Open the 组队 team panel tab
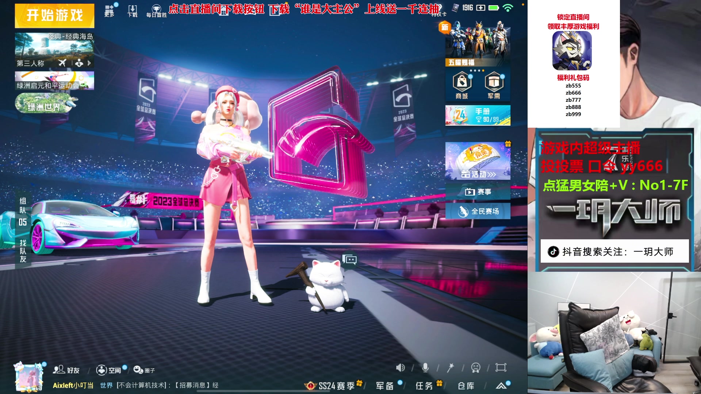Viewport: 701px width, 394px height. click(x=23, y=212)
